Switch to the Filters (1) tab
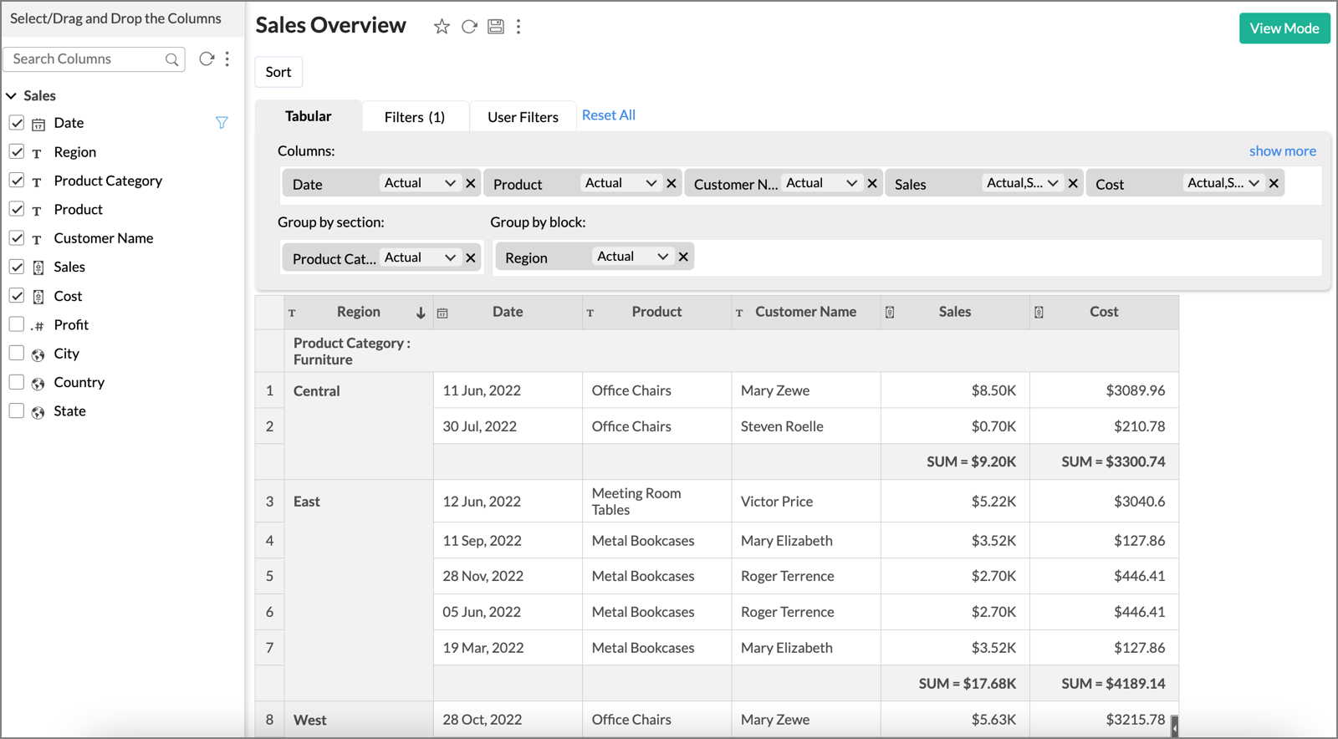 point(414,117)
